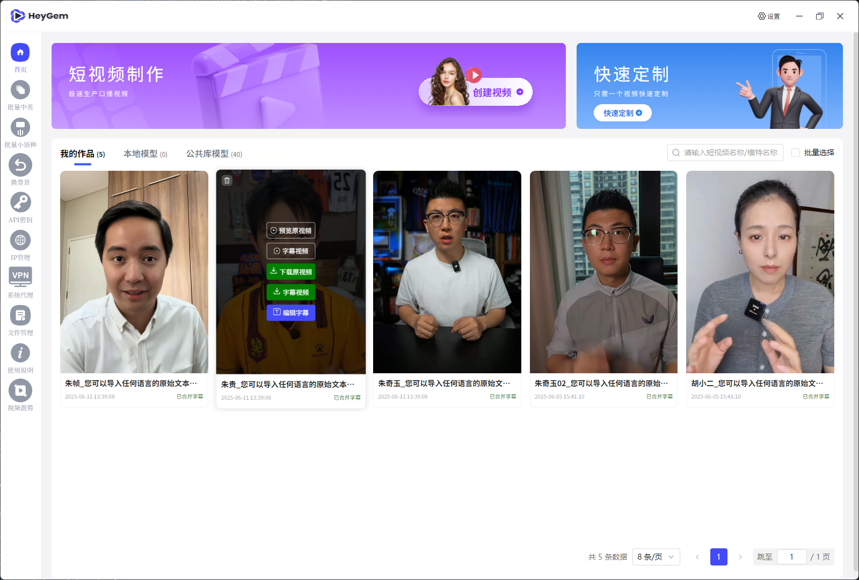Open 批量小语种 sidebar tool

[20, 127]
